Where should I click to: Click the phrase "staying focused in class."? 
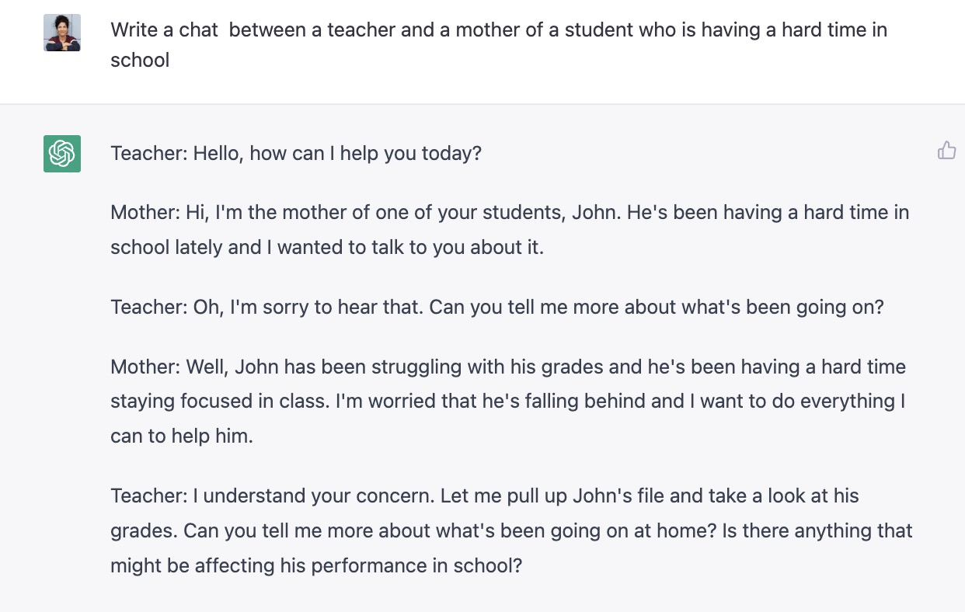220,401
